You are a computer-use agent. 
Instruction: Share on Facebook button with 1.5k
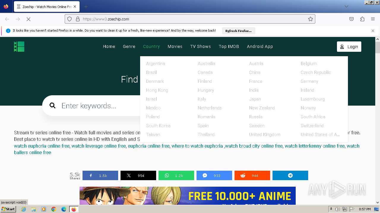pos(100,175)
